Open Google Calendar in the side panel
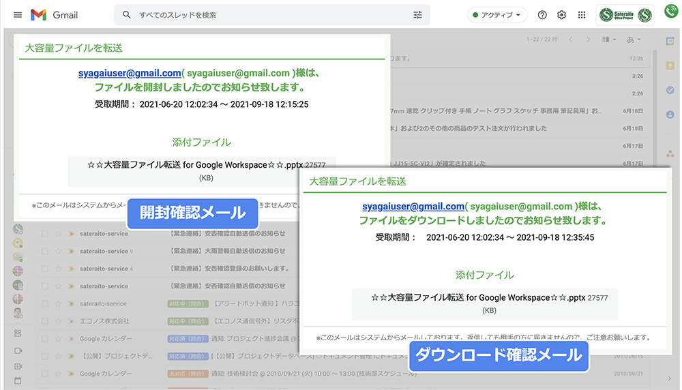Image resolution: width=682 pixels, height=390 pixels. click(670, 42)
